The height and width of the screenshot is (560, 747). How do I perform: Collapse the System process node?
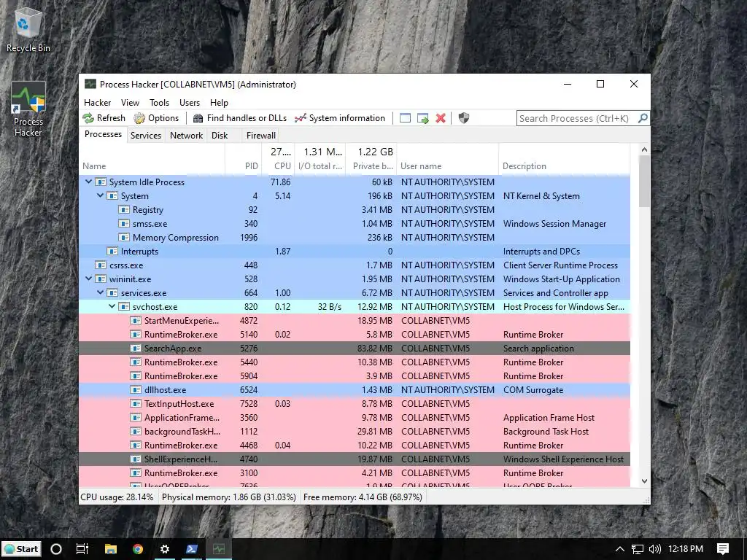pyautogui.click(x=101, y=195)
